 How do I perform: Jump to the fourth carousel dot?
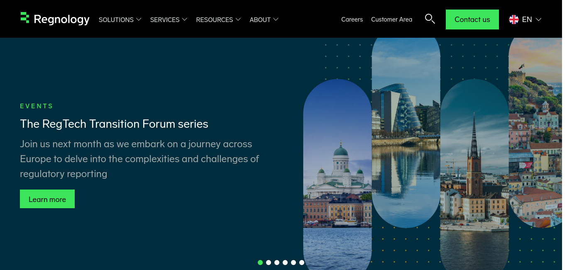285,263
